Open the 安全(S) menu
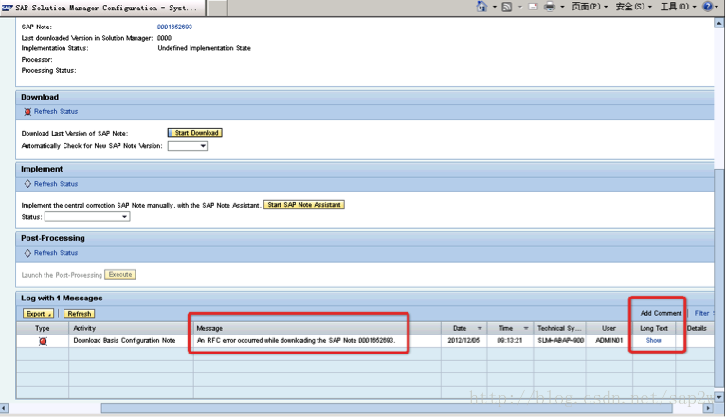The width and height of the screenshot is (726, 417). click(x=633, y=7)
